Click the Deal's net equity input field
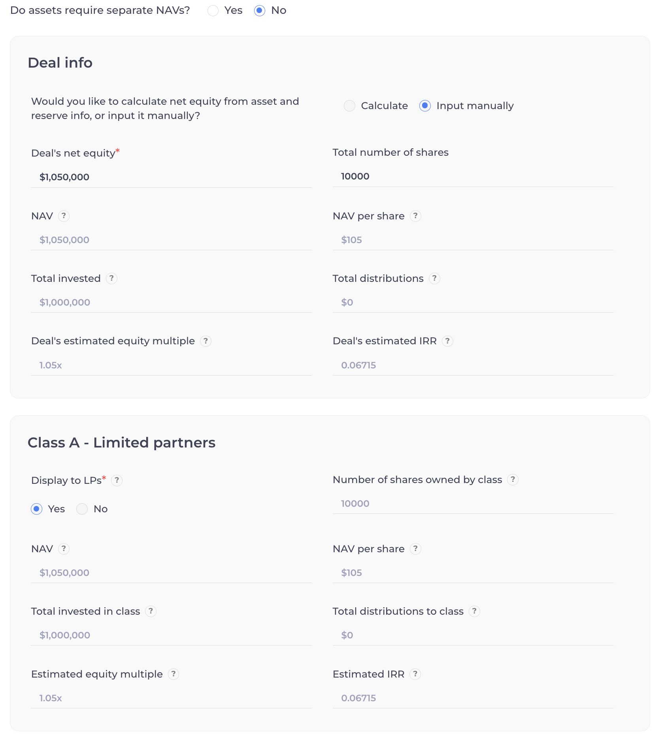 point(170,177)
